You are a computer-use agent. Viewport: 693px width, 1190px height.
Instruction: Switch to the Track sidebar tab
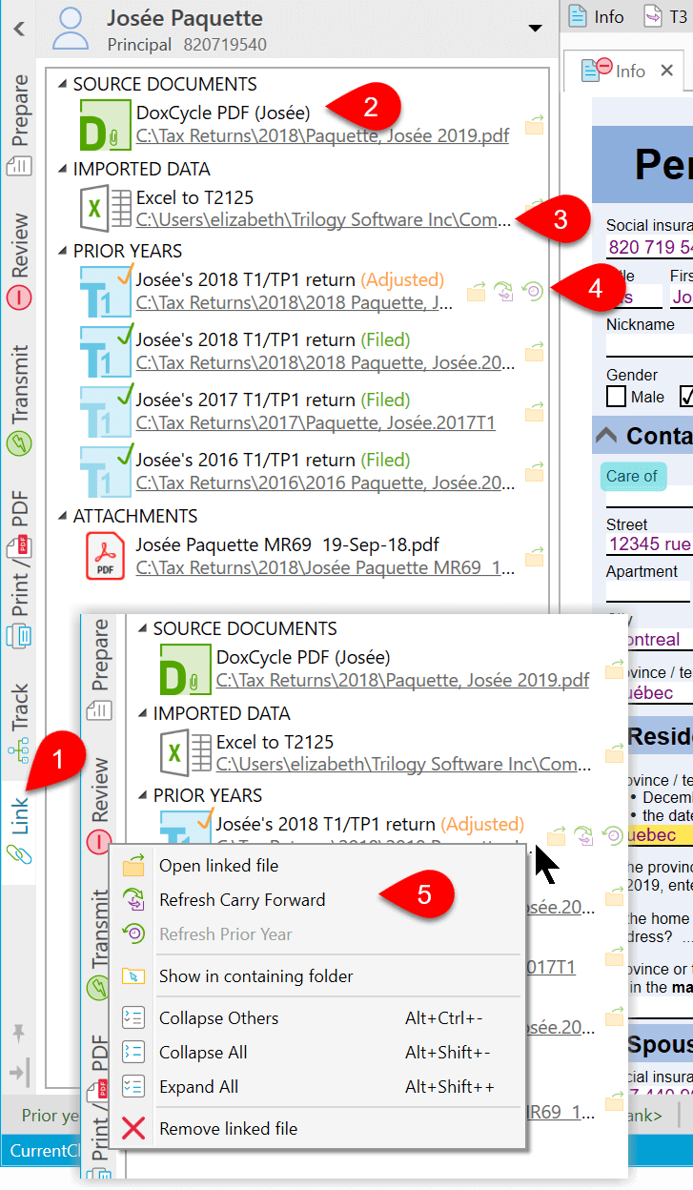click(x=19, y=722)
